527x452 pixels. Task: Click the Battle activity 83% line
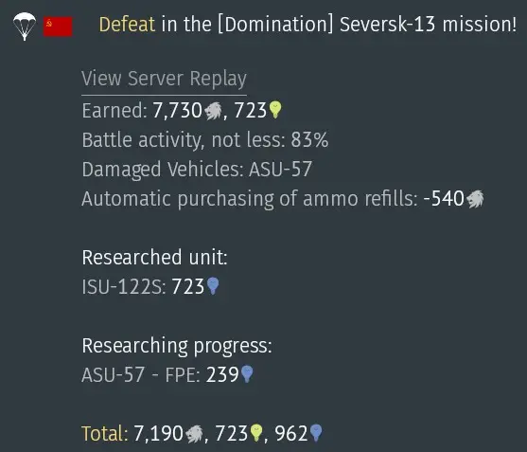click(x=205, y=139)
